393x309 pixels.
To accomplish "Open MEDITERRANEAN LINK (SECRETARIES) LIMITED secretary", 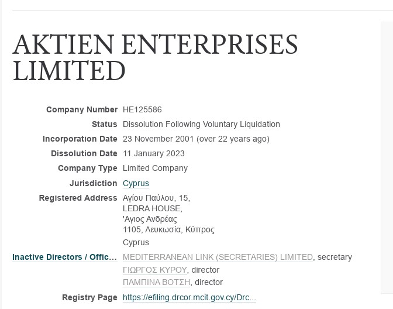I will click(218, 257).
